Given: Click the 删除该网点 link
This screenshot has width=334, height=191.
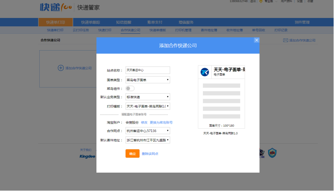Looking at the screenshot, I should click(150, 154).
